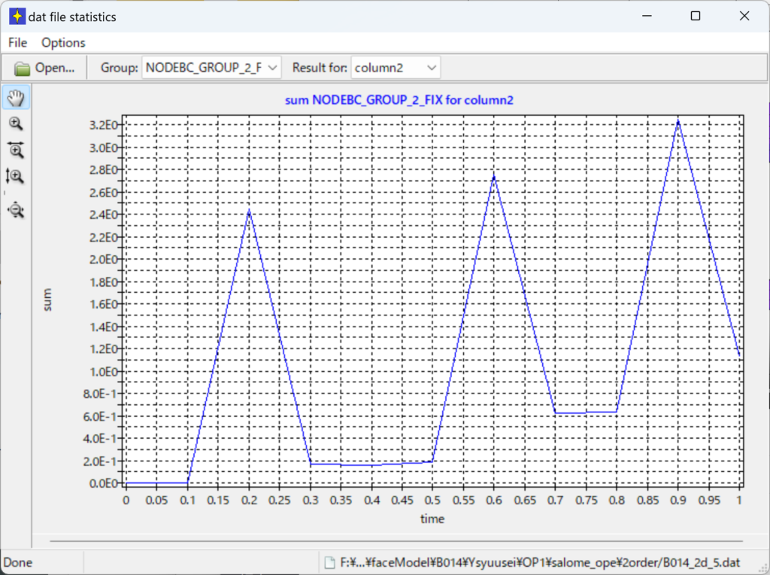The height and width of the screenshot is (575, 770).
Task: Click the Open... button text
Action: (x=55, y=68)
